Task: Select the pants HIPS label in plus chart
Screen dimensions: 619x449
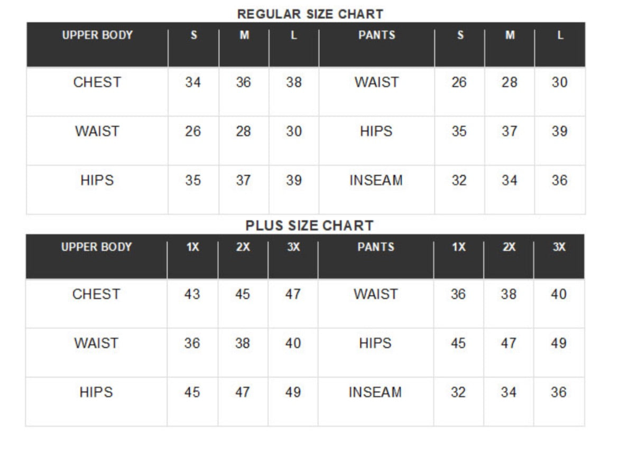Action: point(375,343)
